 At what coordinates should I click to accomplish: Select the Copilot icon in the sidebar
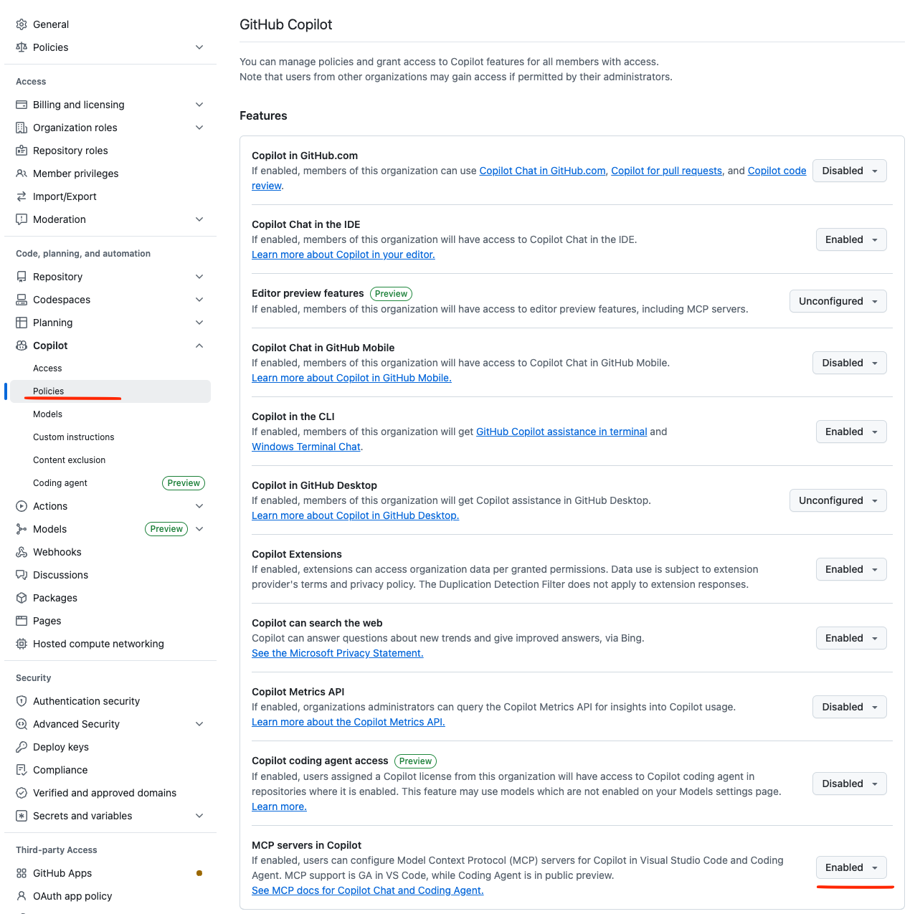(22, 346)
